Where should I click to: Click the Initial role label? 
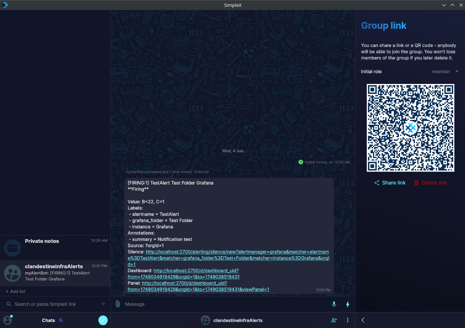[x=371, y=72]
